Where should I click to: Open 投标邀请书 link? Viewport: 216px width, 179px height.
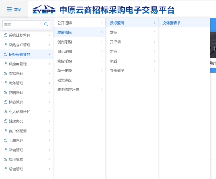[x=171, y=23]
